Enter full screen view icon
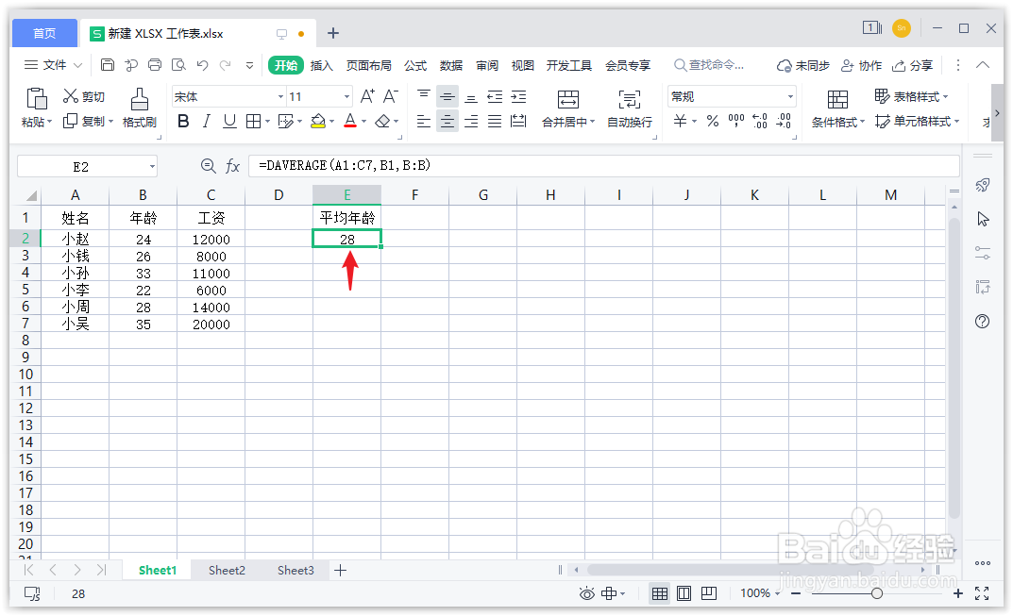Viewport: 1013px width, 616px height. click(982, 593)
